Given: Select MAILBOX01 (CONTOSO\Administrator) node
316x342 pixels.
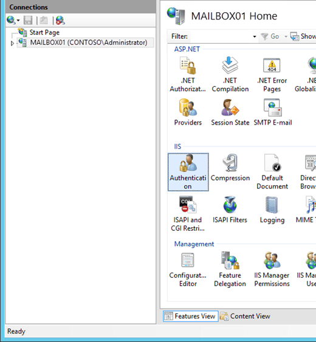Looking at the screenshot, I should tap(85, 43).
